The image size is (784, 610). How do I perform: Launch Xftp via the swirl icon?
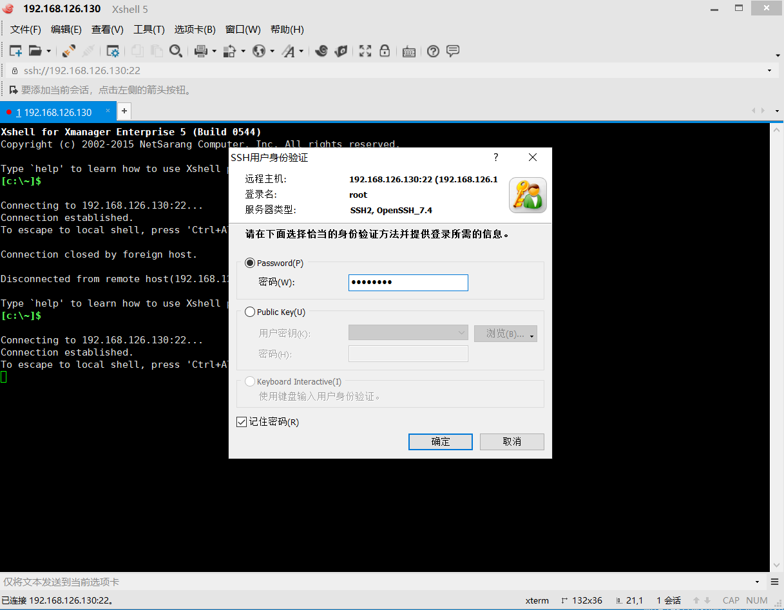click(x=321, y=51)
